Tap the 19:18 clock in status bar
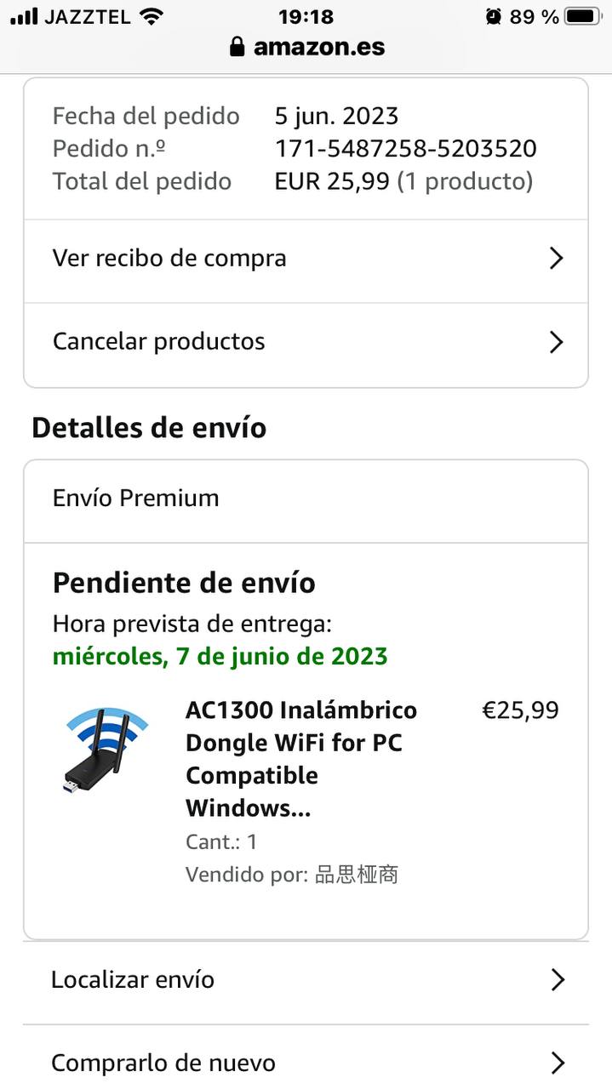 [306, 16]
